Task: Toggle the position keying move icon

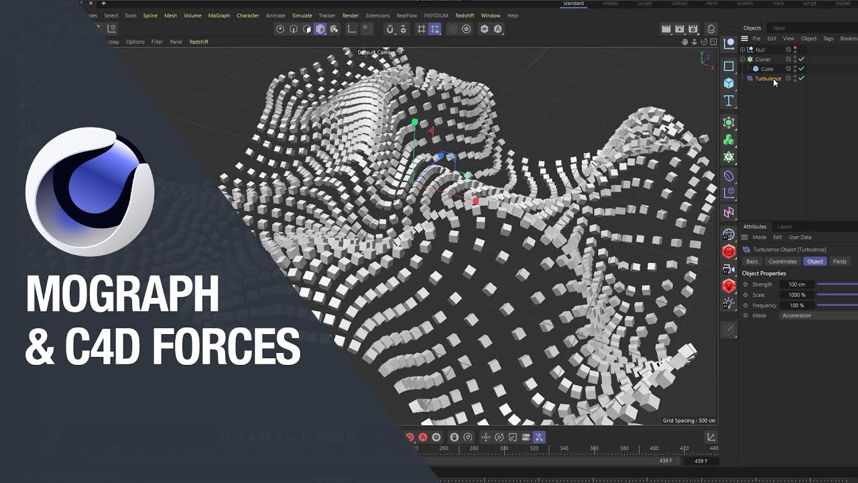Action: [x=486, y=437]
